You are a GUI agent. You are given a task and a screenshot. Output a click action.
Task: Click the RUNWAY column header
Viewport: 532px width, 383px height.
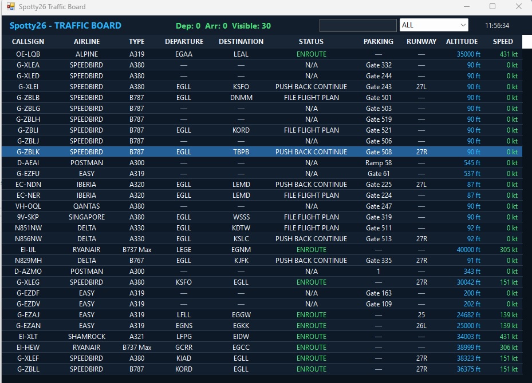421,42
